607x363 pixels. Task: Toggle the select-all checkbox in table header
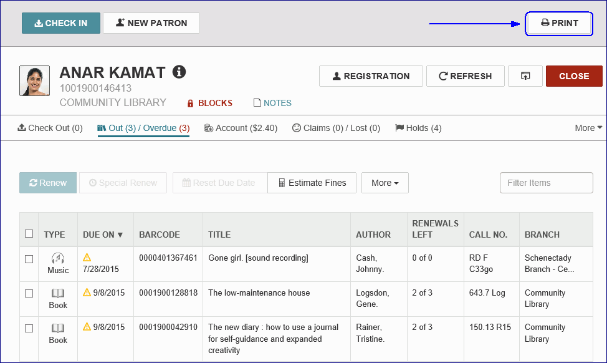click(x=29, y=234)
